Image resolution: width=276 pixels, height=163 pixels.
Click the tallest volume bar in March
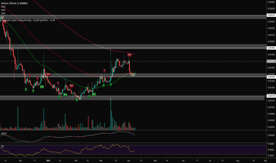(x=111, y=114)
